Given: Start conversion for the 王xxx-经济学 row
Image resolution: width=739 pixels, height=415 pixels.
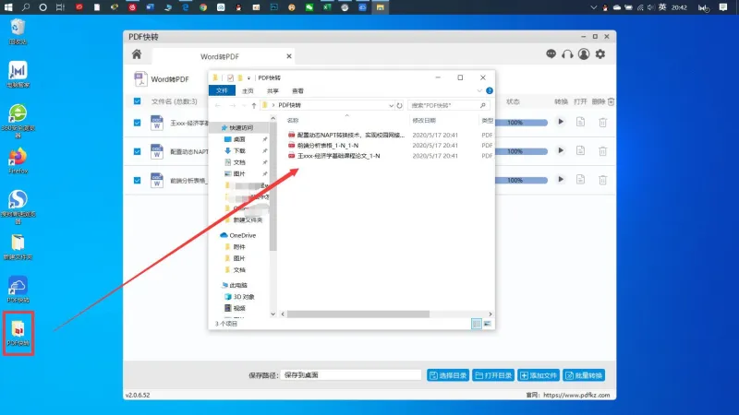Looking at the screenshot, I should pyautogui.click(x=561, y=122).
